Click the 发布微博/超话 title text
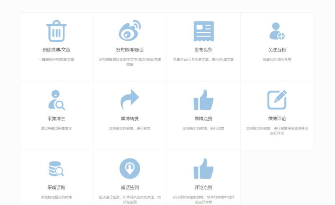The width and height of the screenshot is (335, 205). (x=130, y=50)
